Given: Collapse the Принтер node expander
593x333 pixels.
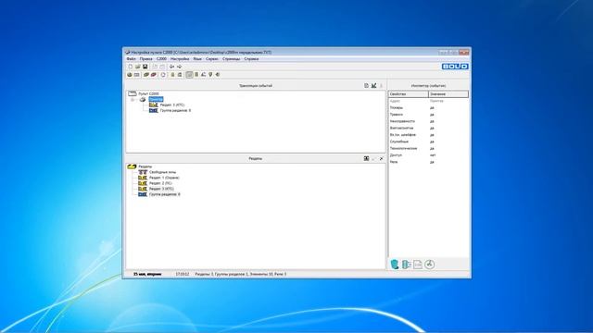Looking at the screenshot, I should [x=132, y=100].
